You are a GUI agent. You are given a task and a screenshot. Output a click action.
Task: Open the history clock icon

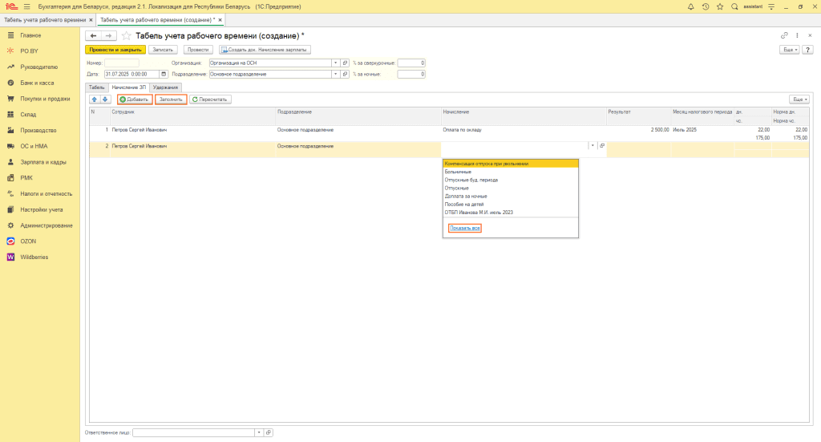click(706, 6)
